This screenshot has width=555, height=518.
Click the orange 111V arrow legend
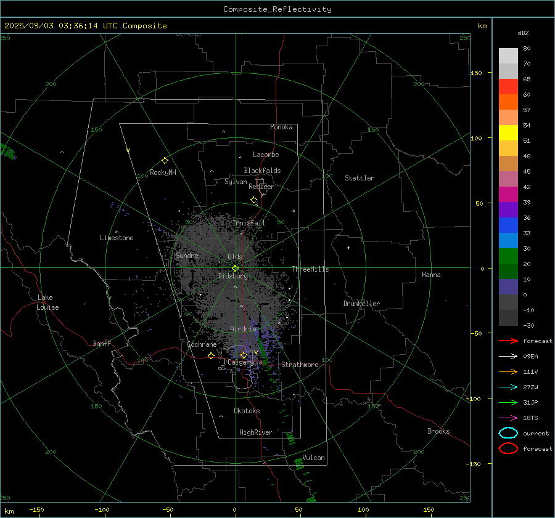coord(508,371)
